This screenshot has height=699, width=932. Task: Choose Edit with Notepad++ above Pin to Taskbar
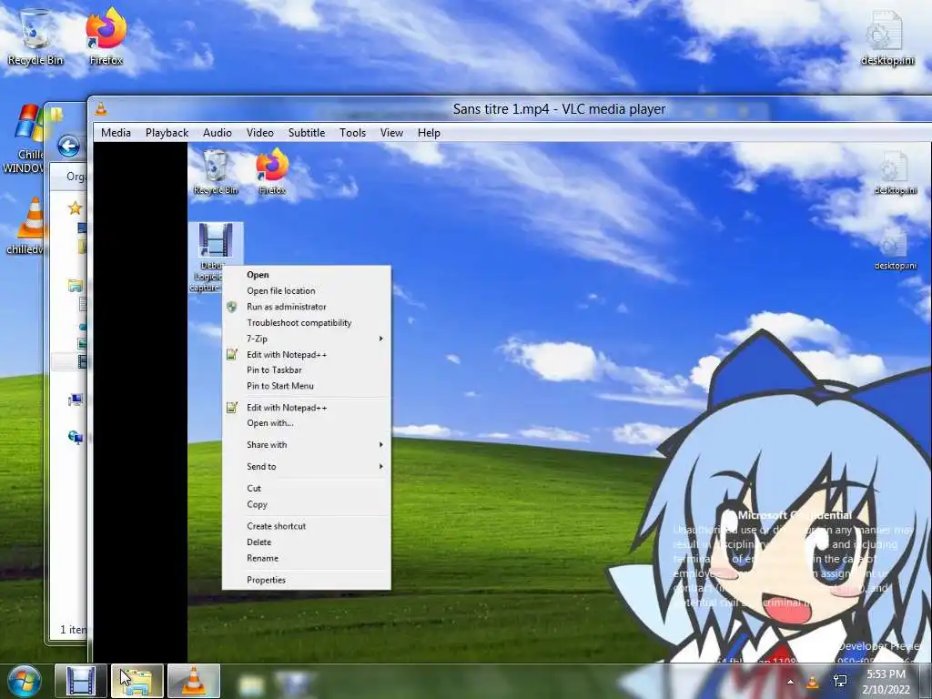pos(307,355)
